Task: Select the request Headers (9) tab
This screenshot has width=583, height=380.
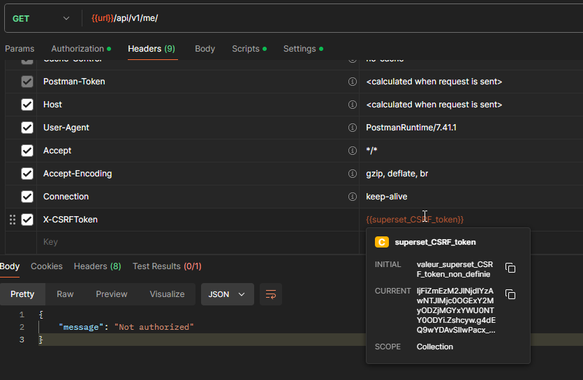Action: [x=152, y=49]
